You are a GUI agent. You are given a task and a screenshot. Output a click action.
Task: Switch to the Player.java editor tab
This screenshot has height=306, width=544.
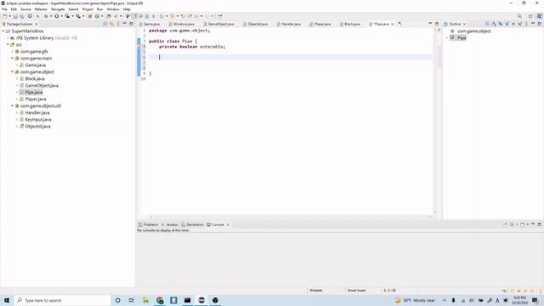click(322, 24)
